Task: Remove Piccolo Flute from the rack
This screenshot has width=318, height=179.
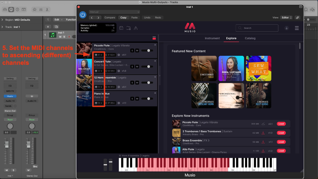Action: pyautogui.click(x=155, y=45)
